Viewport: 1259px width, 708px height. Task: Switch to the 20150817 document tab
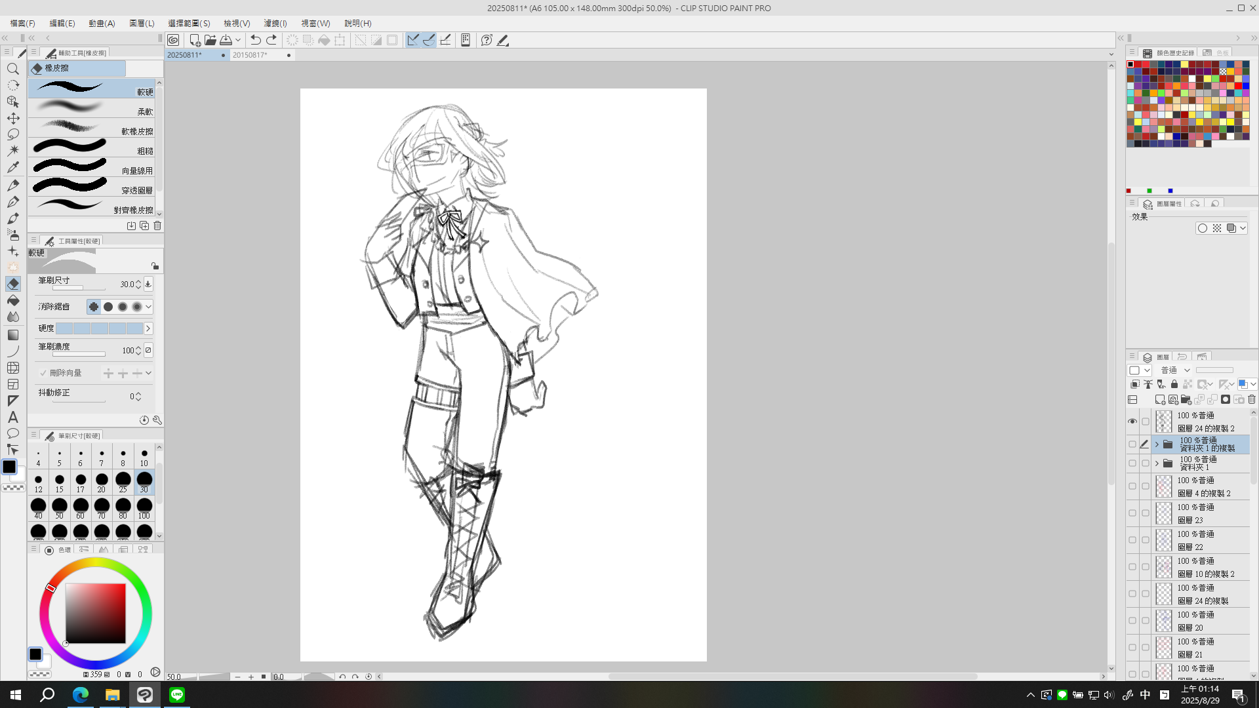pyautogui.click(x=250, y=55)
